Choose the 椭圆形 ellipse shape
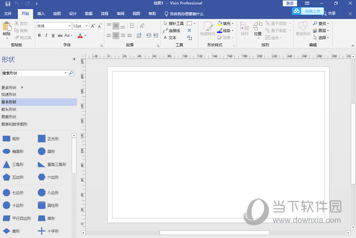 pos(13,151)
